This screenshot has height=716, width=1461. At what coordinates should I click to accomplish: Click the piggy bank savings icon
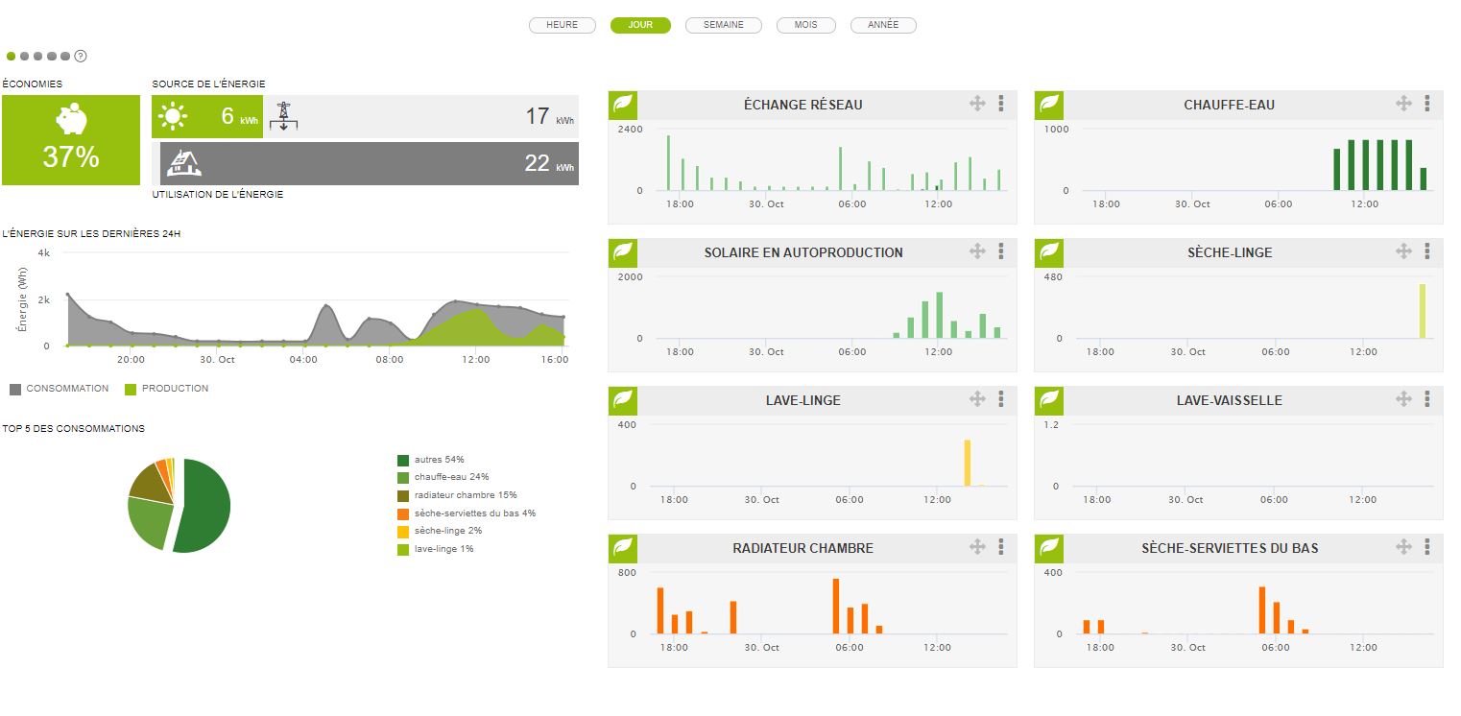71,121
